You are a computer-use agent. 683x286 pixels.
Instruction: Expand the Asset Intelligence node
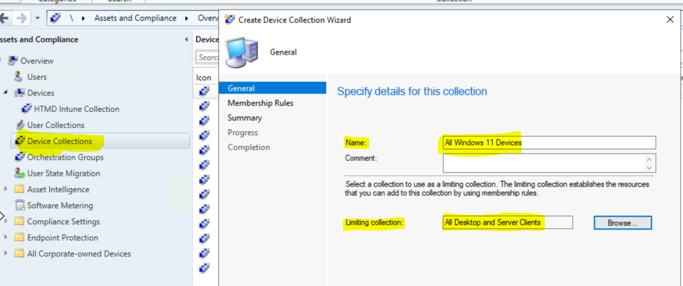point(6,189)
